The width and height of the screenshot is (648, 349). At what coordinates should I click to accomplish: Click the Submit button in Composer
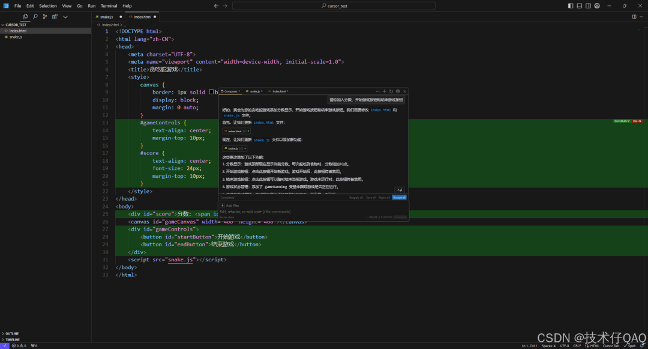point(400,217)
